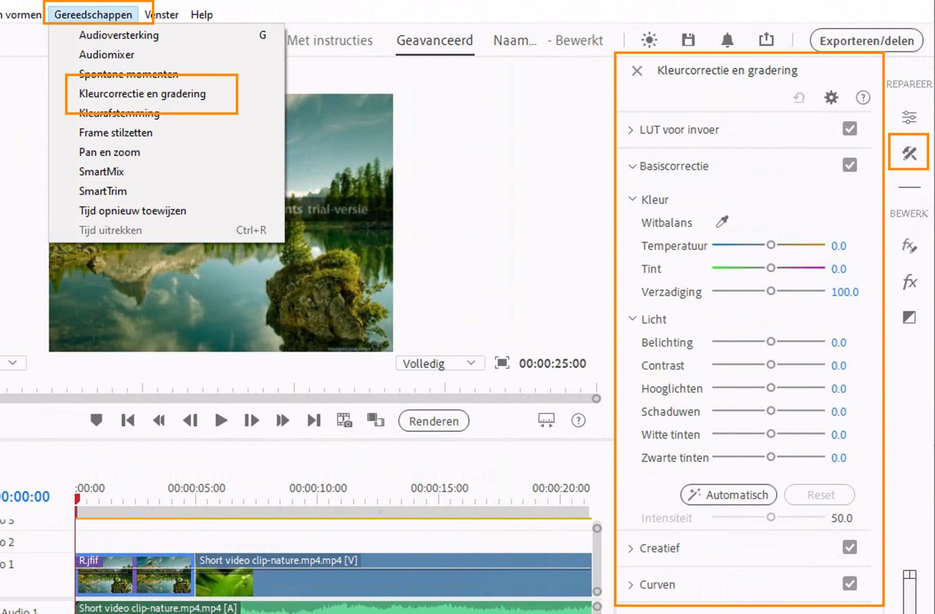
Task: Expand the Curven section
Action: (x=631, y=585)
